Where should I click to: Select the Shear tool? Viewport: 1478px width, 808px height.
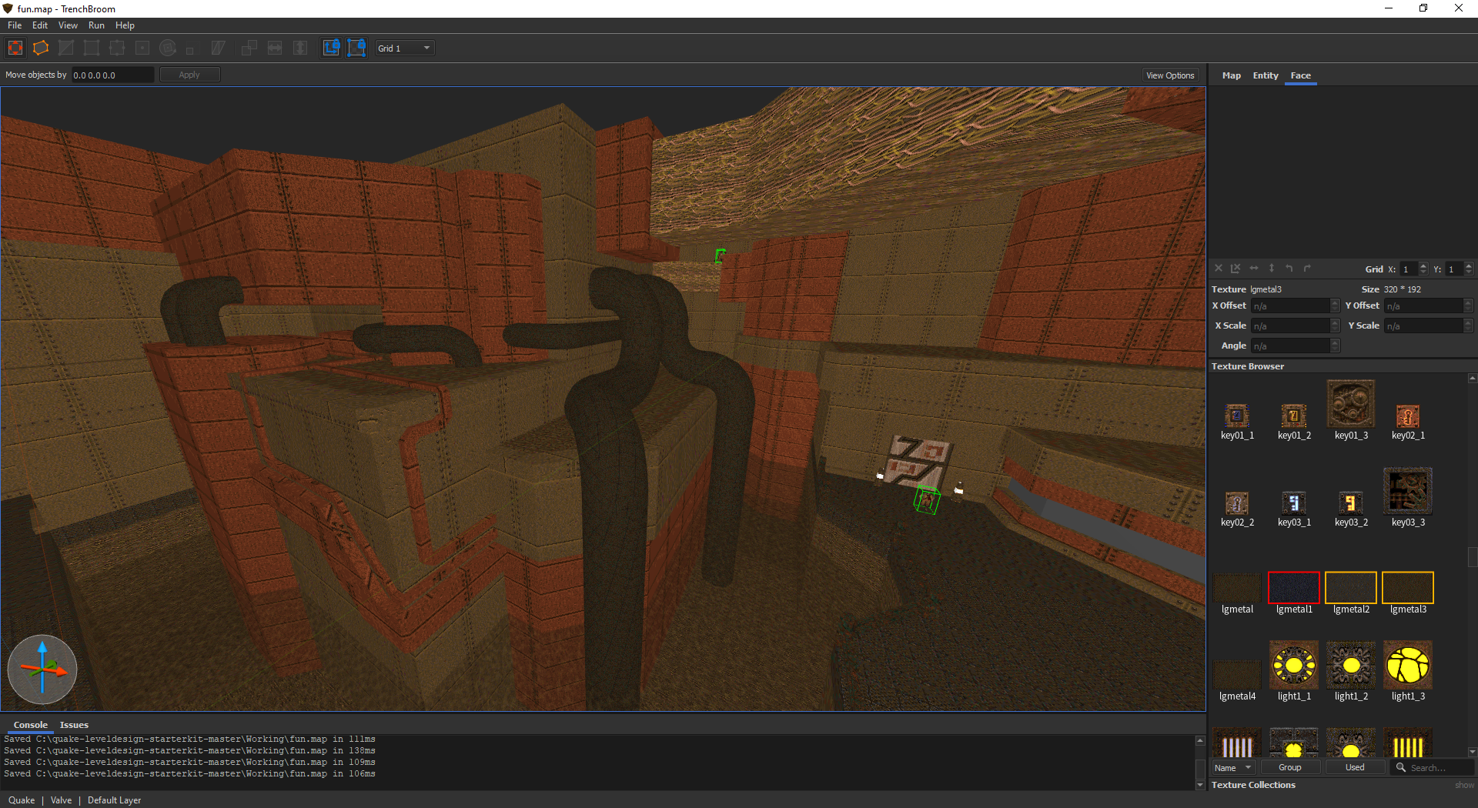coord(219,48)
